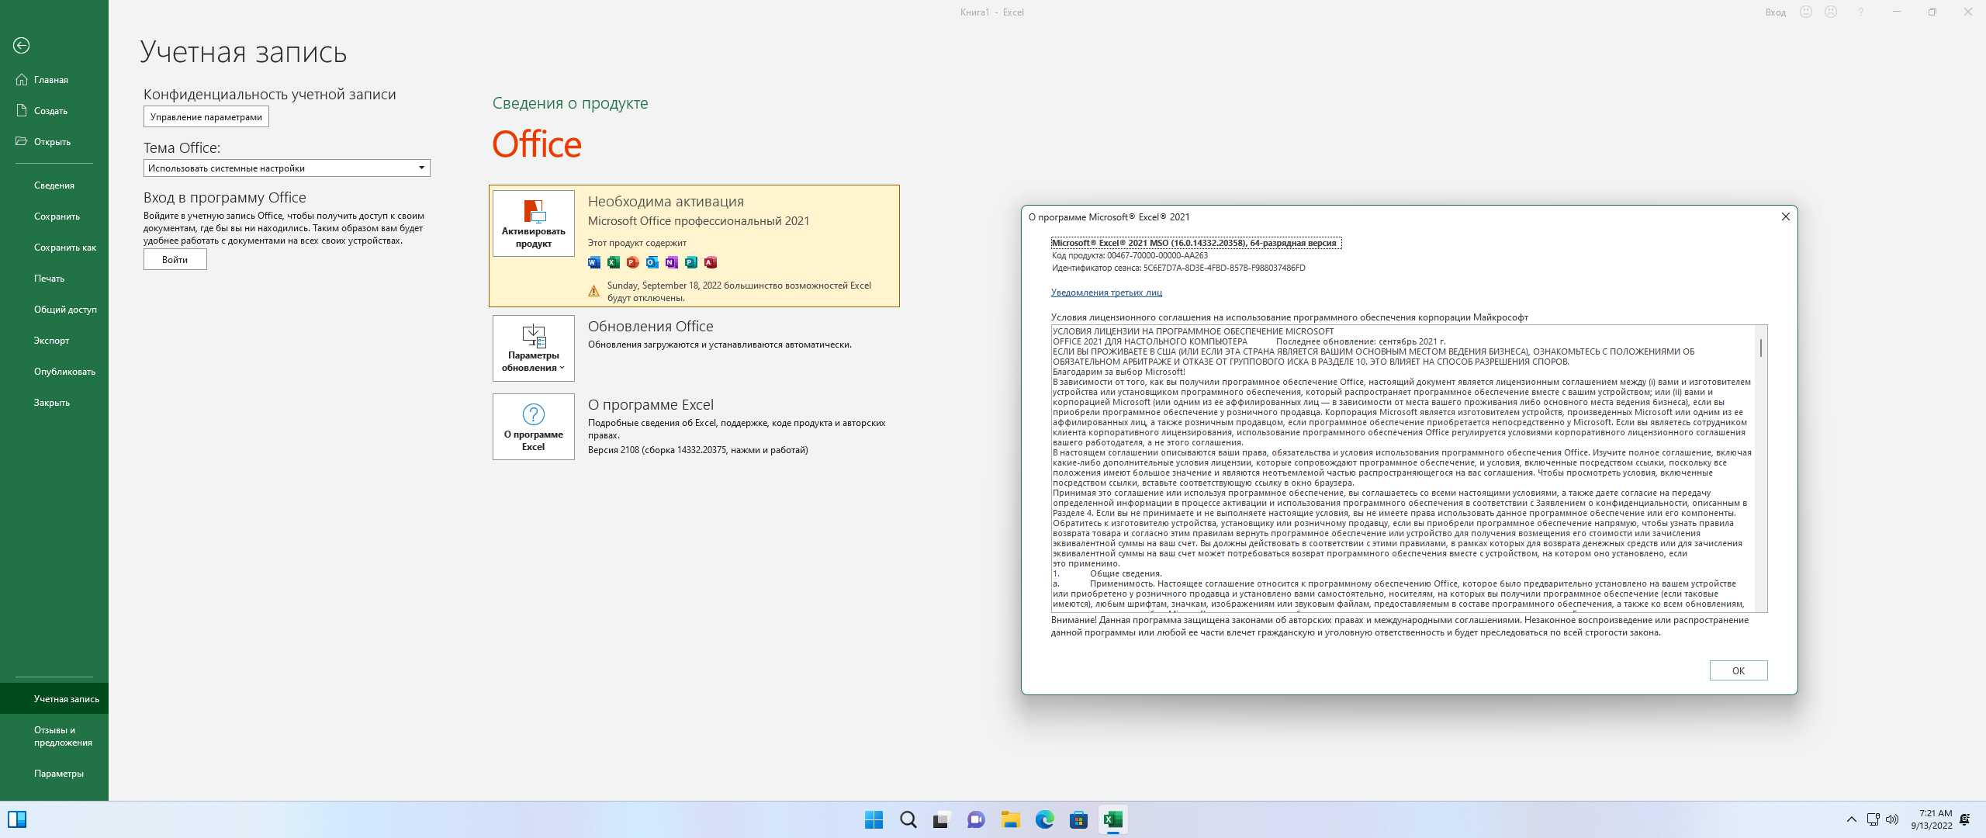Click the About Excel (О программе Excel) button

534,427
